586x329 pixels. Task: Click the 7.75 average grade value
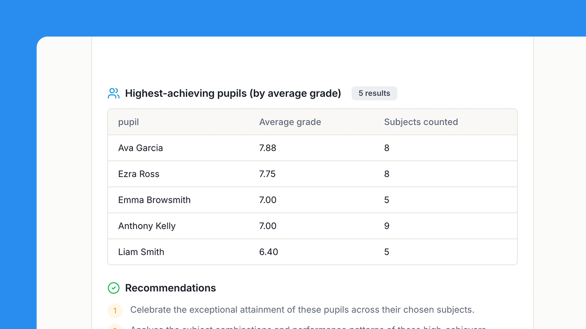point(267,174)
